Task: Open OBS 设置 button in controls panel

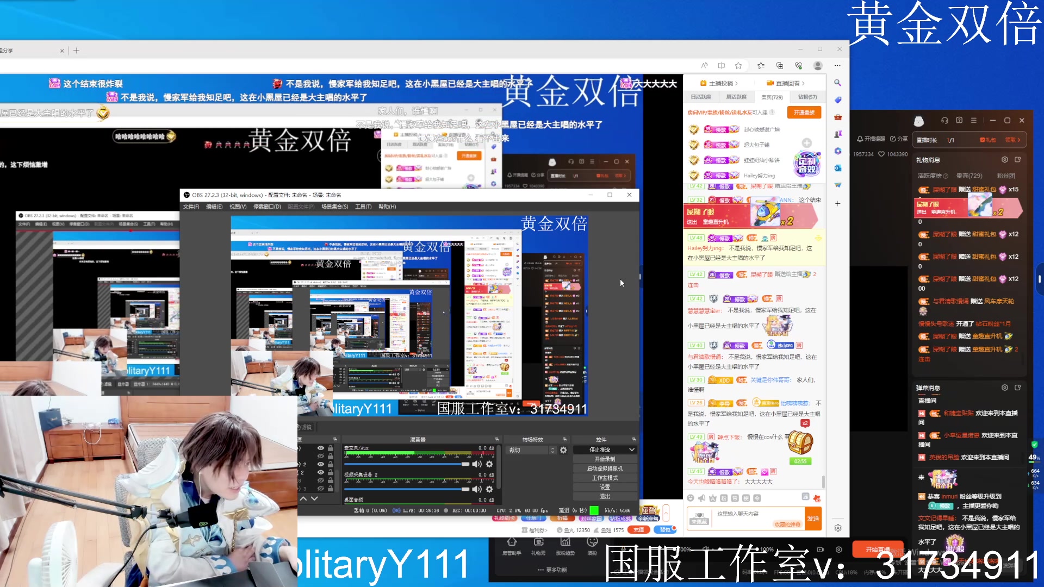Action: [605, 487]
